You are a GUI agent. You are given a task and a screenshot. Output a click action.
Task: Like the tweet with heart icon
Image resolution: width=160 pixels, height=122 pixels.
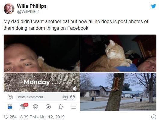click(6, 117)
